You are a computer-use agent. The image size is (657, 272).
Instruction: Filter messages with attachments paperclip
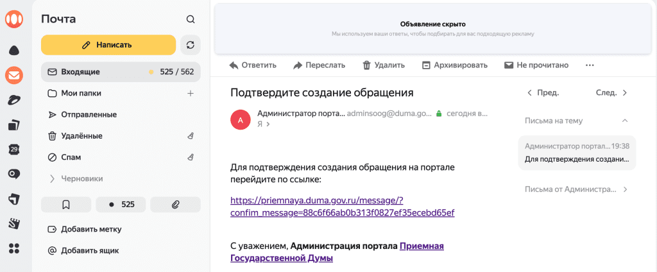click(x=175, y=205)
